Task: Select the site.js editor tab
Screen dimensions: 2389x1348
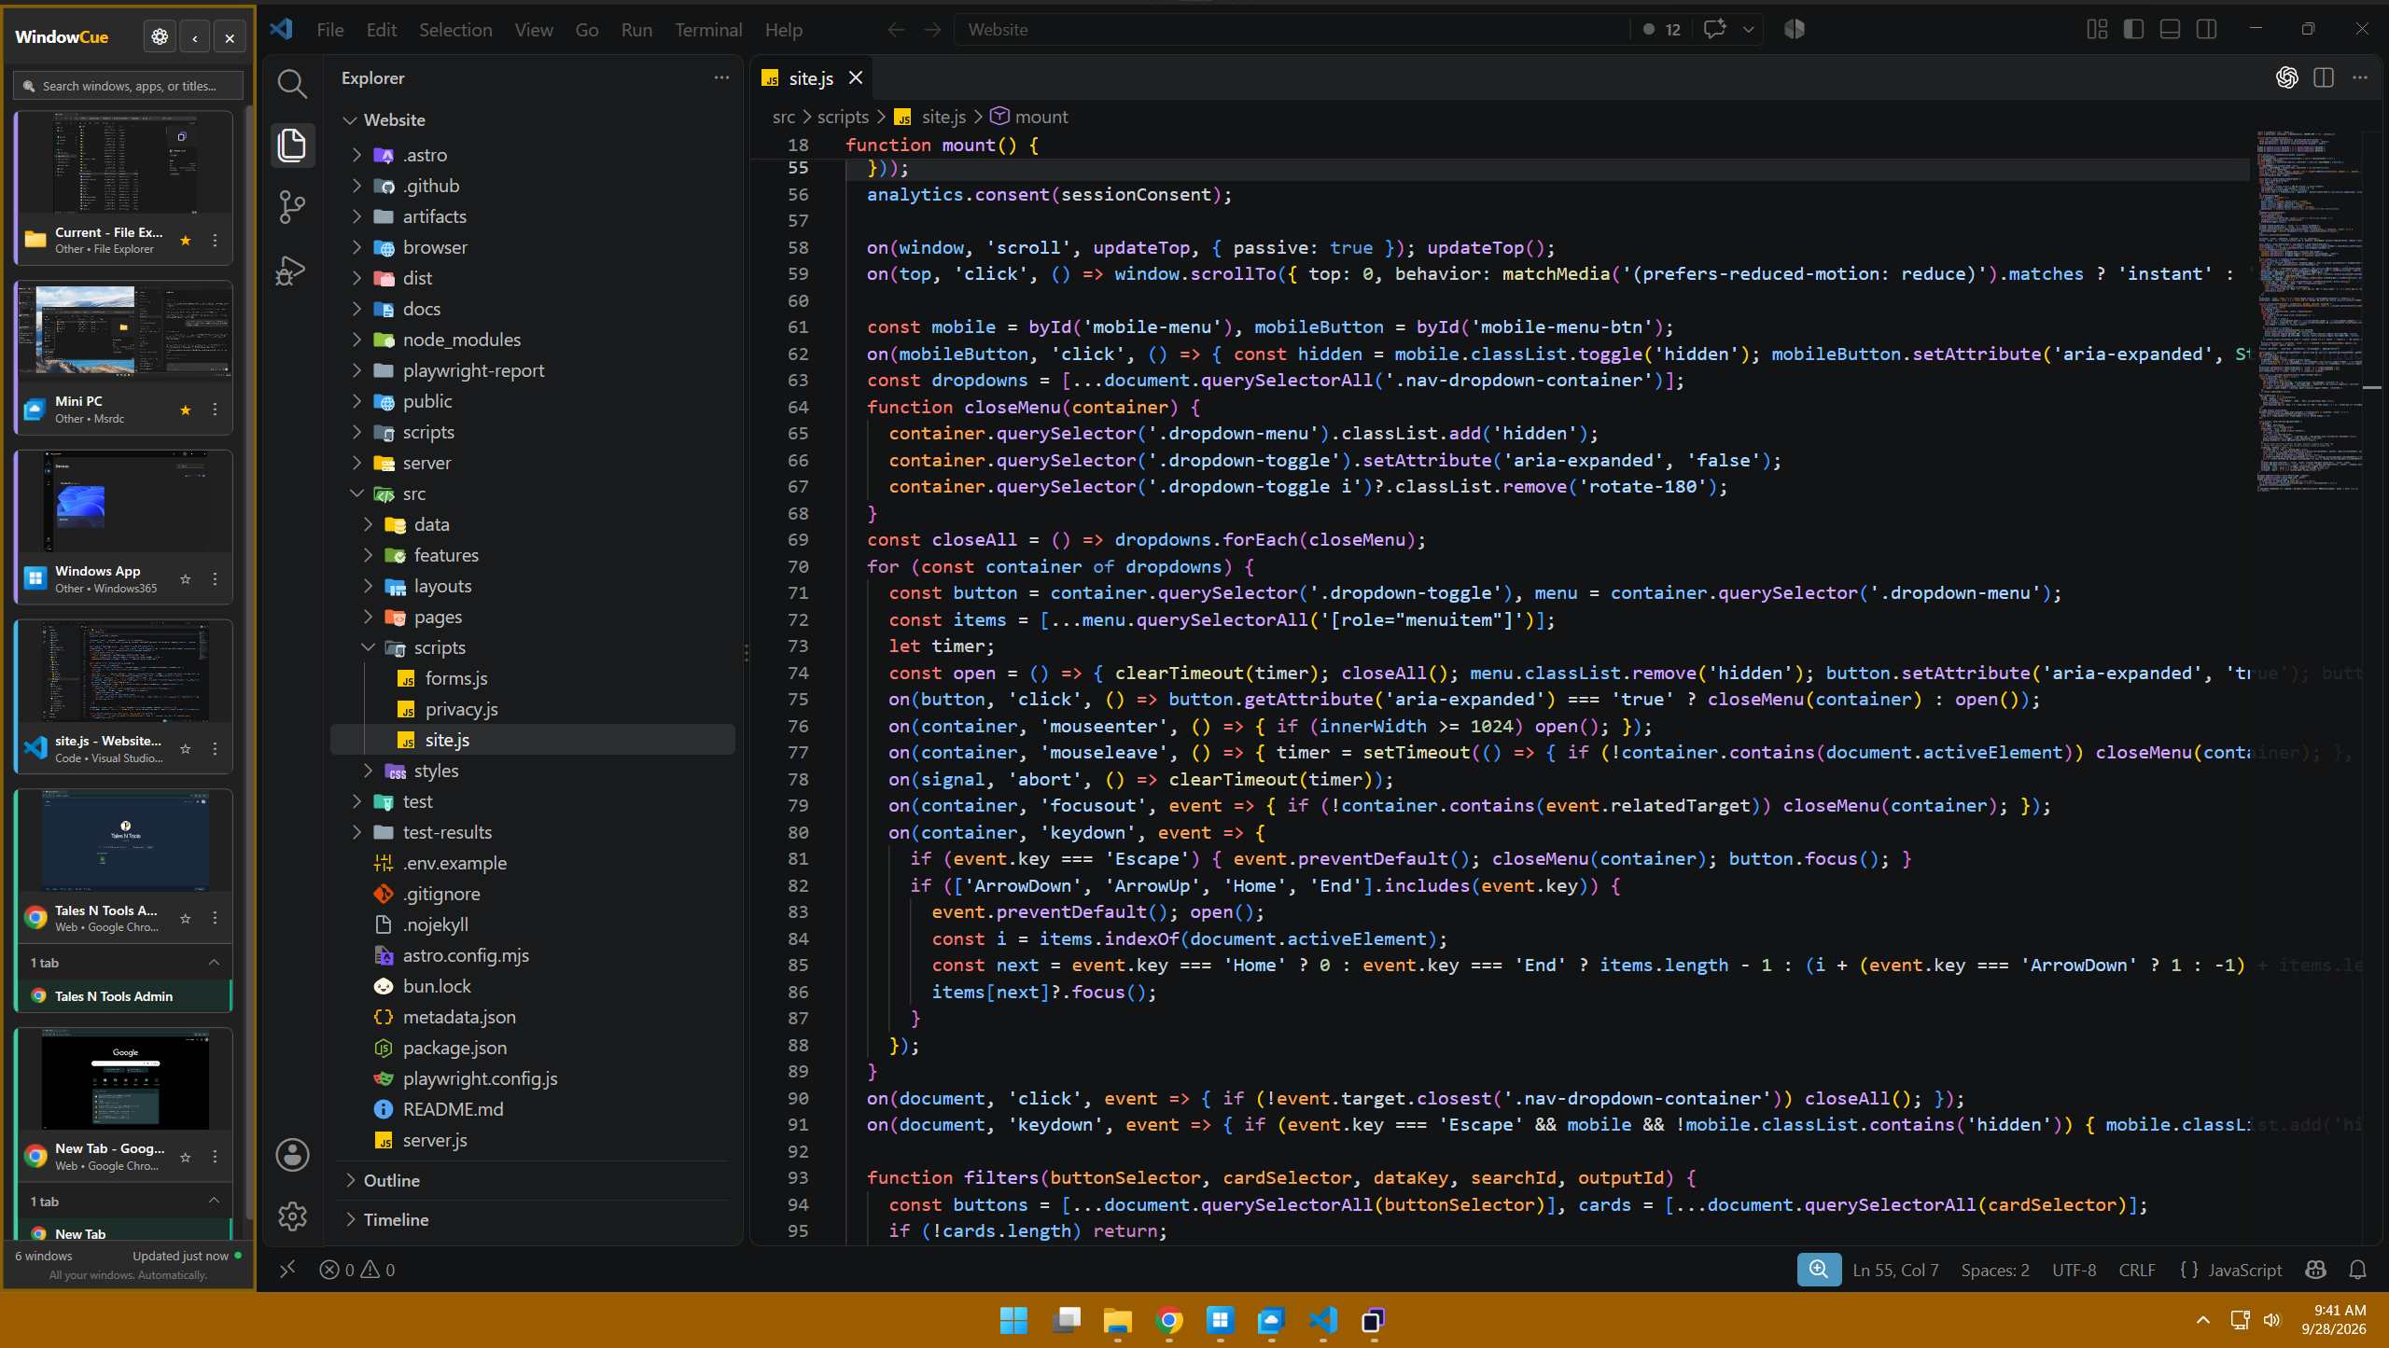Action: click(x=811, y=78)
